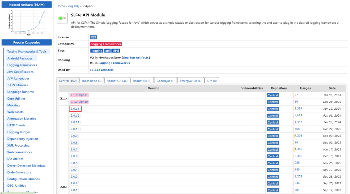Image resolution: width=350 pixels, height=194 pixels.
Task: Select the slf4j tag
Action: click(116, 51)
